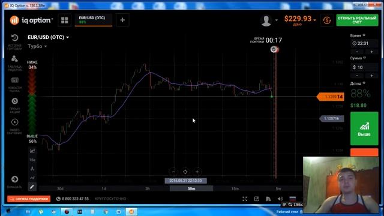
Task: Open the multi-chart grid layout icon
Action: tap(65, 20)
